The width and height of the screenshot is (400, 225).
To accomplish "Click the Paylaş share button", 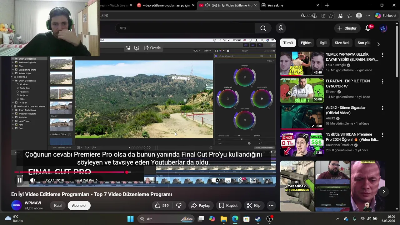I will coord(200,205).
